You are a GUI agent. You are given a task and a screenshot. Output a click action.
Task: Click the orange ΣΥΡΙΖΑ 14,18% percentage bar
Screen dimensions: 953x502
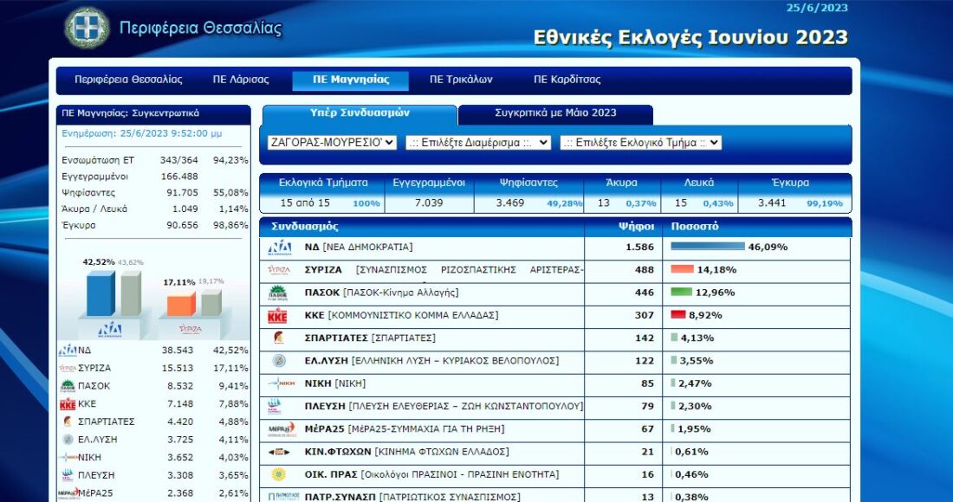(683, 269)
